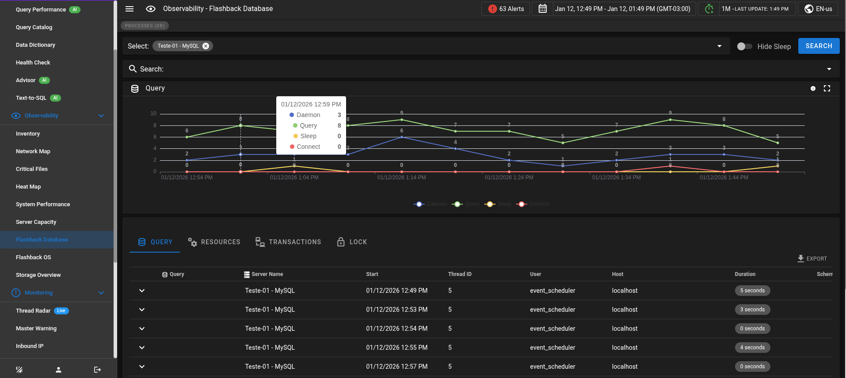Open the calendar date range picker
This screenshot has height=378, width=846.
[542, 9]
